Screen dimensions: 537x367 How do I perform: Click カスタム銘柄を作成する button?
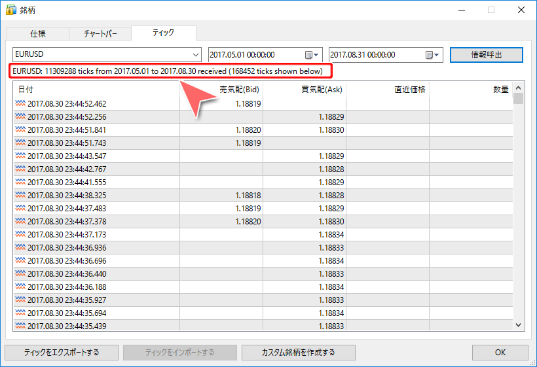tap(298, 353)
